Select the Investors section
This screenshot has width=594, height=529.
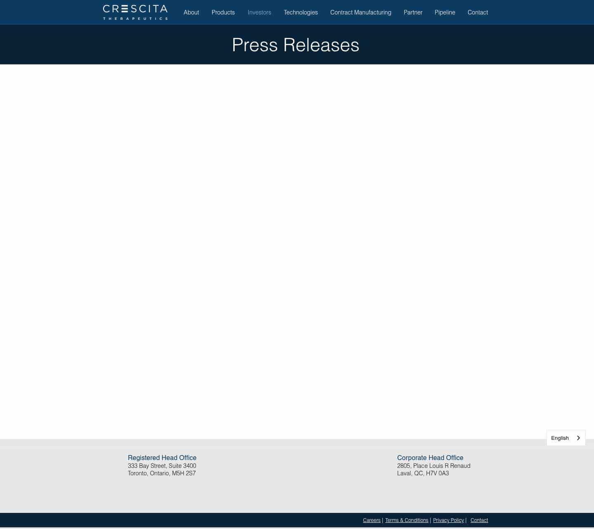click(x=259, y=12)
